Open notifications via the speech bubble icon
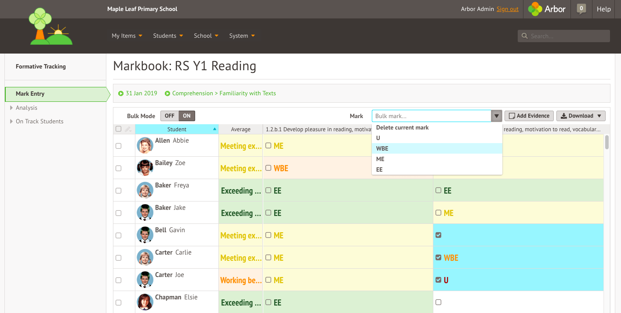 pos(581,9)
